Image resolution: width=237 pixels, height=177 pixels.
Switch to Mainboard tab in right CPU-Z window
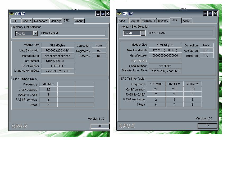tap(148, 21)
